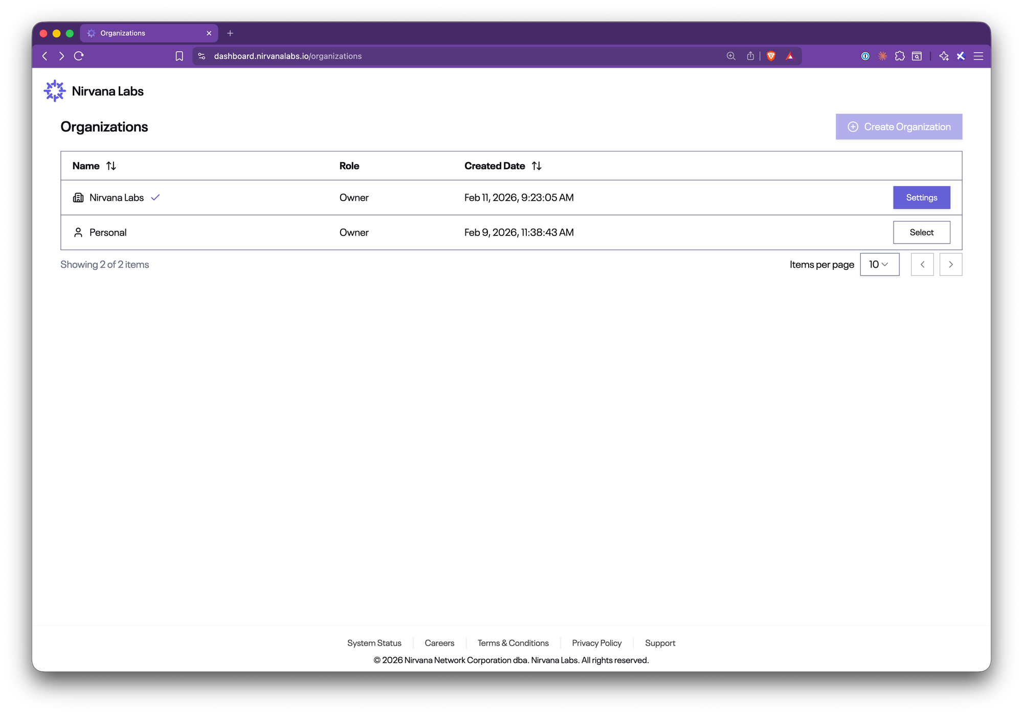Reload the page with the refresh icon

coord(79,56)
